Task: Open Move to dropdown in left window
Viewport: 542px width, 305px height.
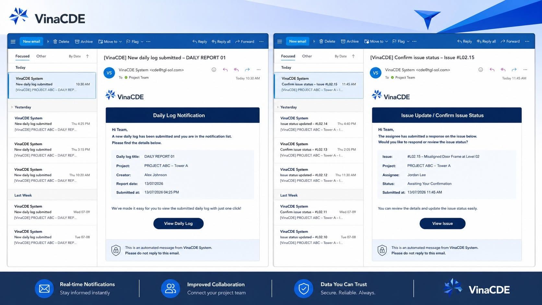Action: click(x=110, y=41)
